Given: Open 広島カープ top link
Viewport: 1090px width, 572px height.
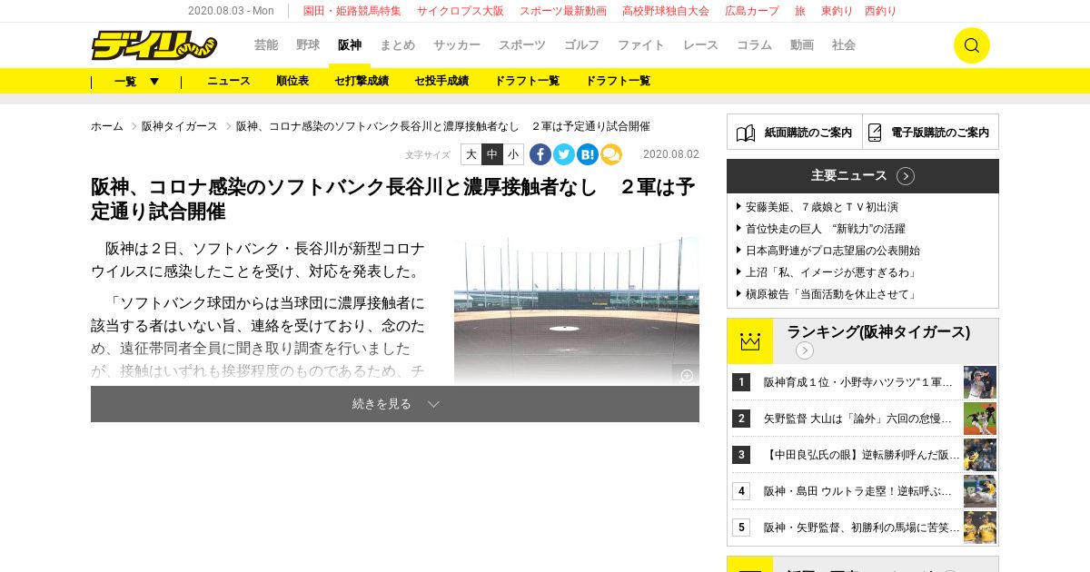Looking at the screenshot, I should [752, 11].
